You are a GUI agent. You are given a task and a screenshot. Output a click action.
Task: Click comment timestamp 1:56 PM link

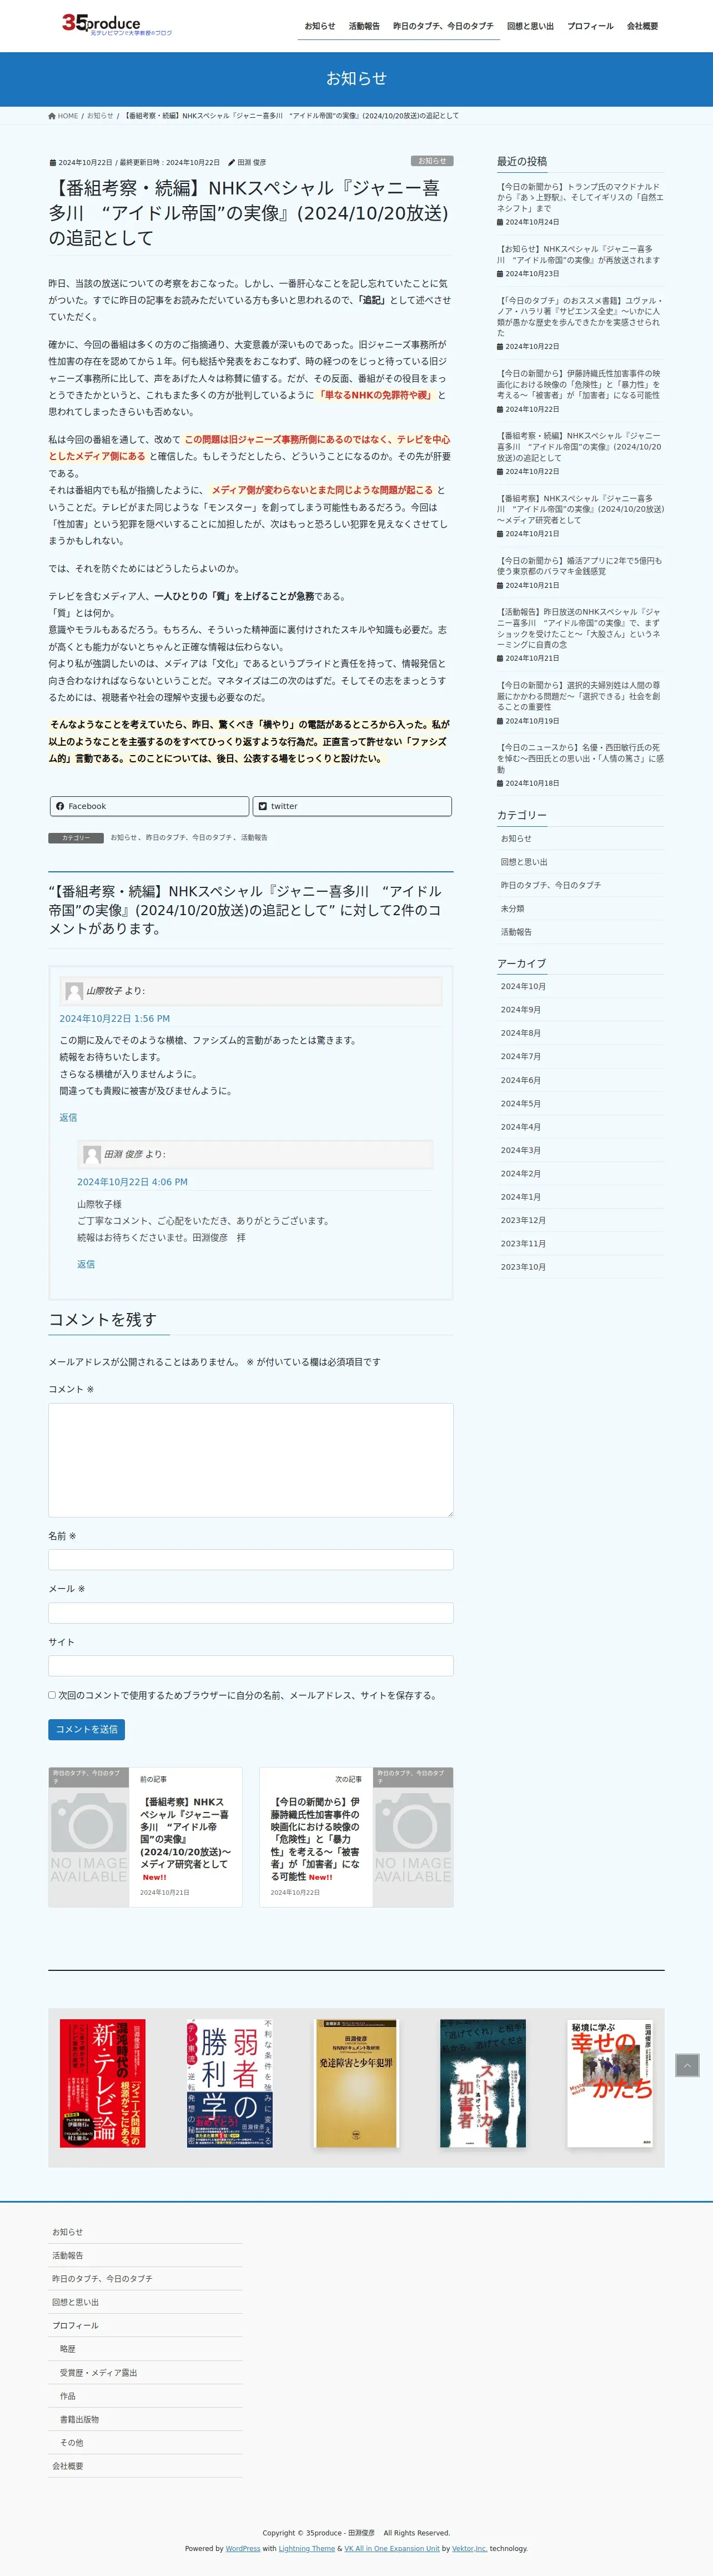[114, 1018]
